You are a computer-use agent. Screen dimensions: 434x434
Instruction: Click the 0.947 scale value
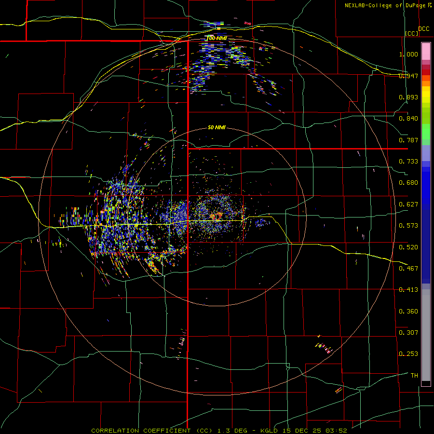[408, 76]
